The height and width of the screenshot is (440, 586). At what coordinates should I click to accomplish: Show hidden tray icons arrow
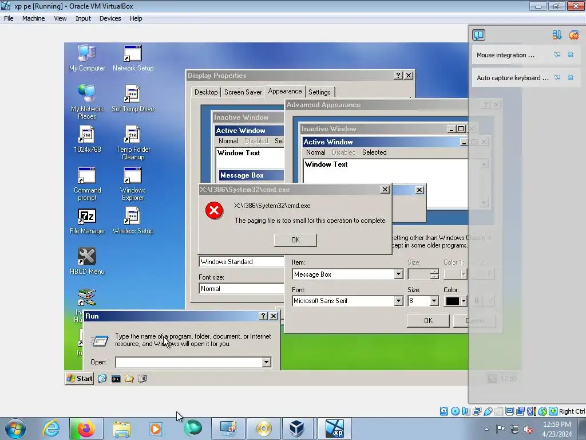(x=486, y=430)
